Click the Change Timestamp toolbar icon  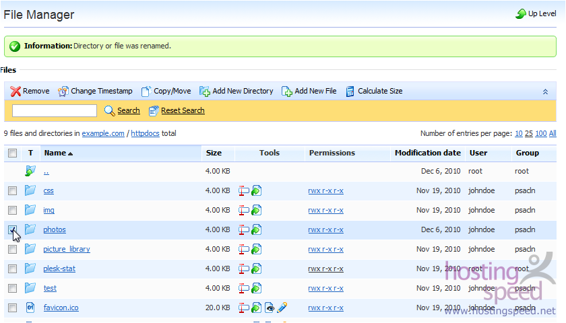tap(63, 92)
